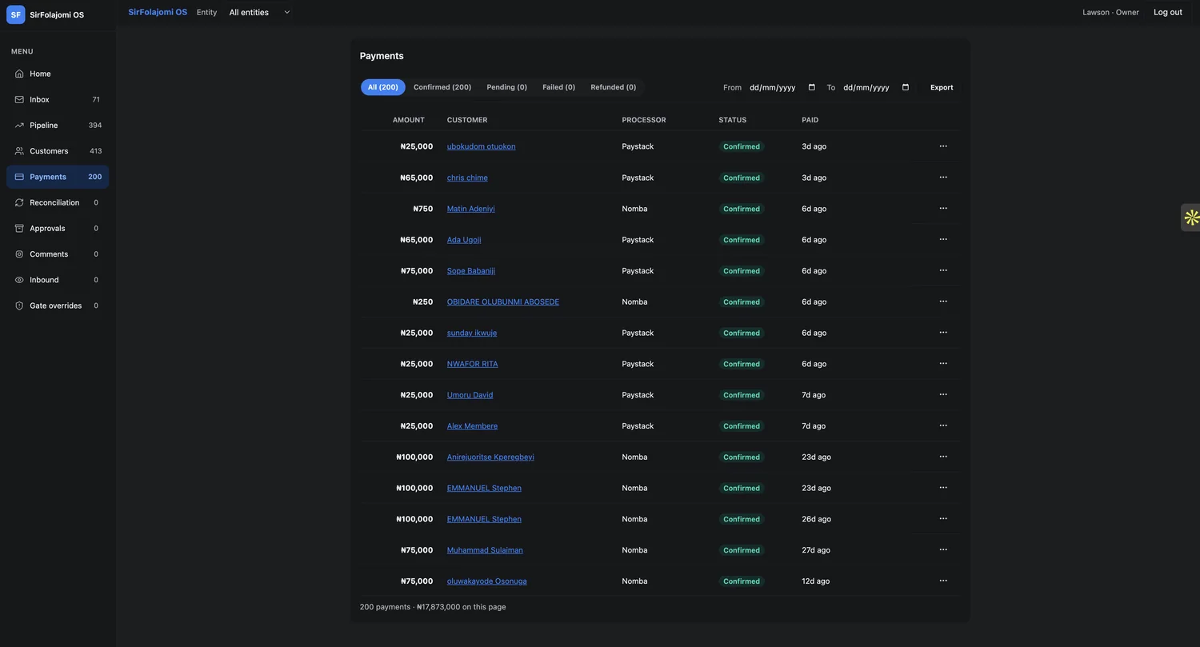Open the To date calendar picker

click(x=906, y=87)
